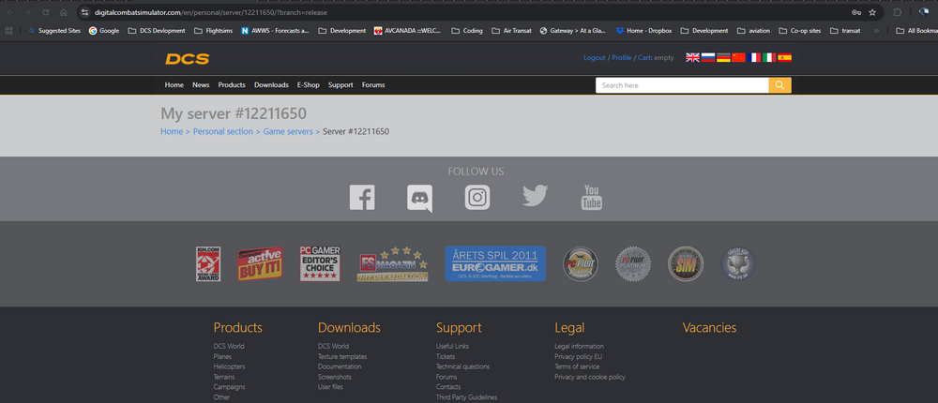Open the browser extensions puzzle icon
The image size is (938, 403).
point(898,12)
